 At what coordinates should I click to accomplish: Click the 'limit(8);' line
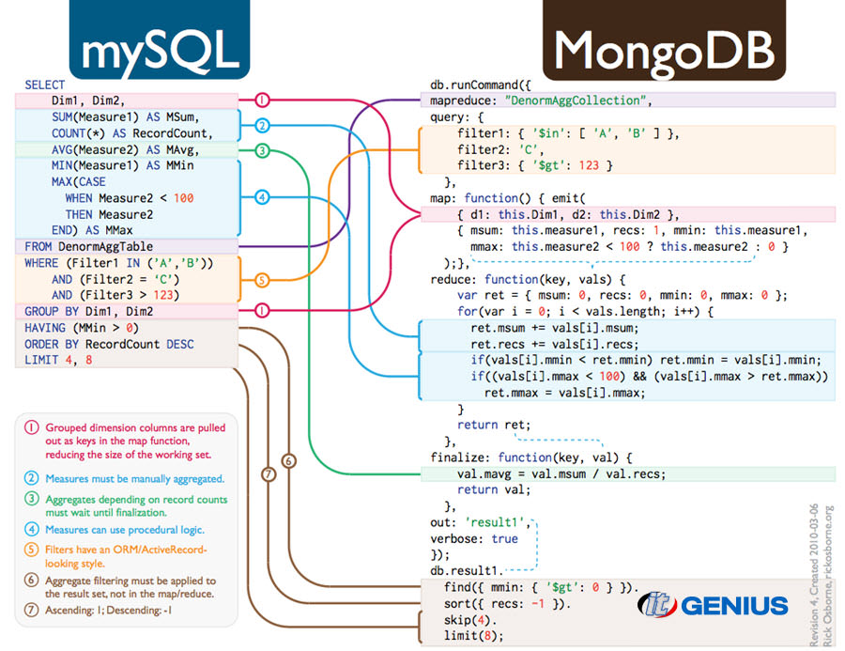474,635
